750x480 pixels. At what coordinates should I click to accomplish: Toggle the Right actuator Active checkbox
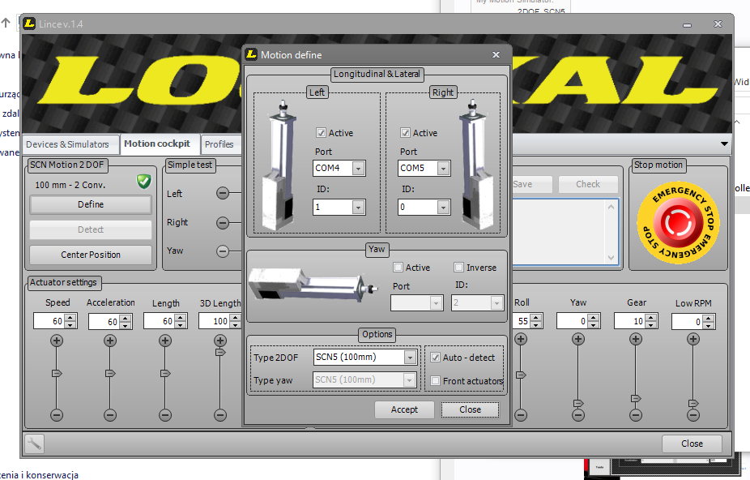click(x=405, y=133)
